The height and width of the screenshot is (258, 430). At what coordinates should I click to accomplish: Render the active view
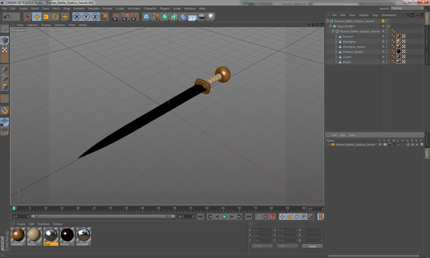click(116, 17)
